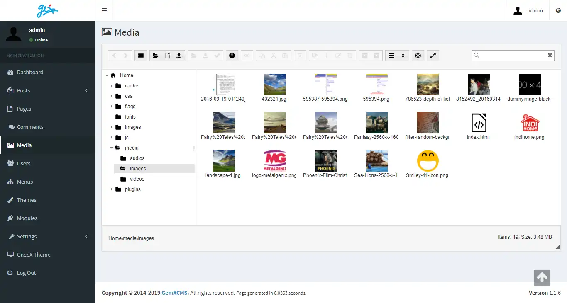Click the status bar path 'Home\media\images'
This screenshot has height=303, width=567.
point(131,238)
